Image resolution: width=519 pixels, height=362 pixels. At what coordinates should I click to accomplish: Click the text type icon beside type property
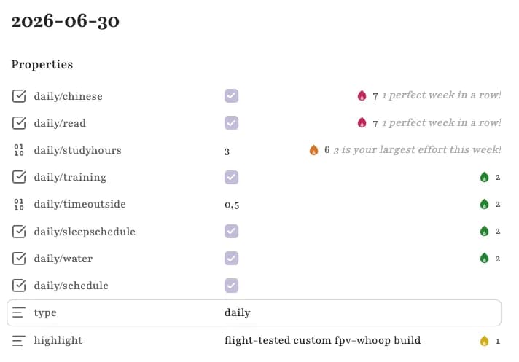click(x=18, y=312)
